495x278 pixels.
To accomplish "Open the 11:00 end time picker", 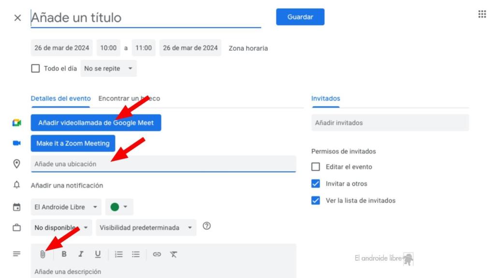I will [x=144, y=48].
